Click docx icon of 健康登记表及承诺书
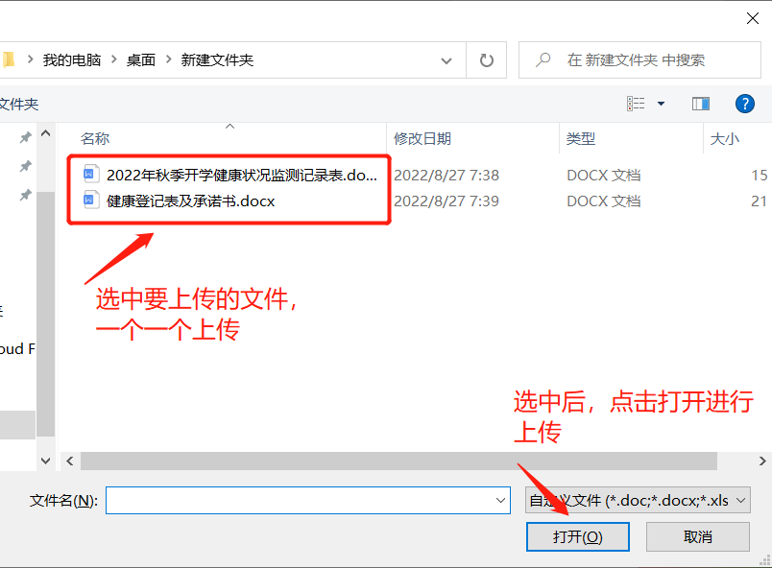The height and width of the screenshot is (568, 772). [x=91, y=201]
